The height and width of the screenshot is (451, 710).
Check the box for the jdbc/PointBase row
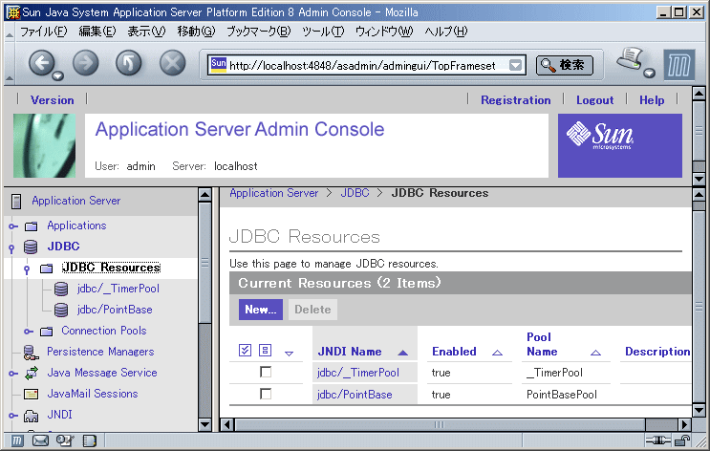(x=266, y=394)
